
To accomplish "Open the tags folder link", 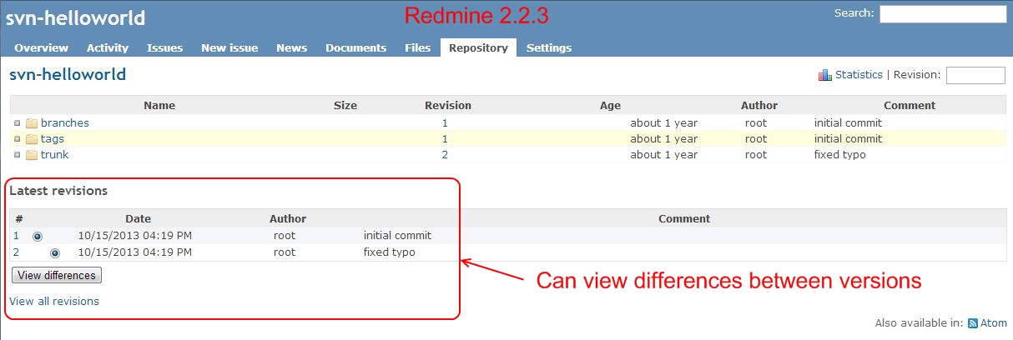I will pyautogui.click(x=53, y=139).
